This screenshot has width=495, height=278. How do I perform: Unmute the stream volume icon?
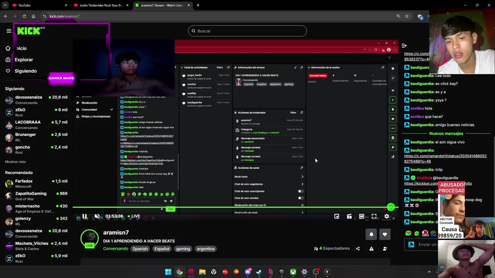click(x=97, y=216)
